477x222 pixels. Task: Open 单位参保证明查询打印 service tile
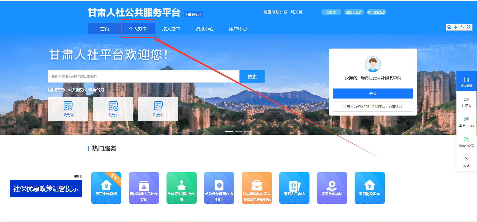pyautogui.click(x=219, y=188)
